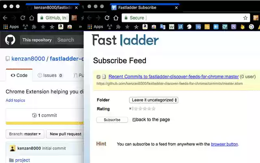Click the Subscribe button

pos(112,120)
